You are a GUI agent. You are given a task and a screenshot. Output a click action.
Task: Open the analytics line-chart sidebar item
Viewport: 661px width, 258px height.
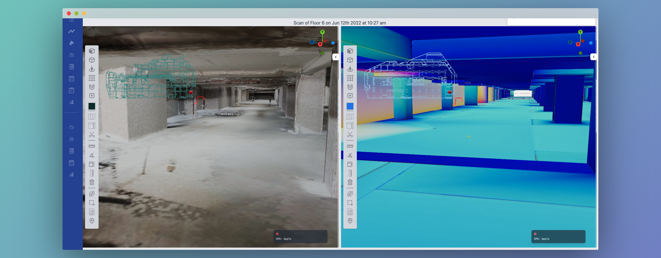(x=72, y=31)
